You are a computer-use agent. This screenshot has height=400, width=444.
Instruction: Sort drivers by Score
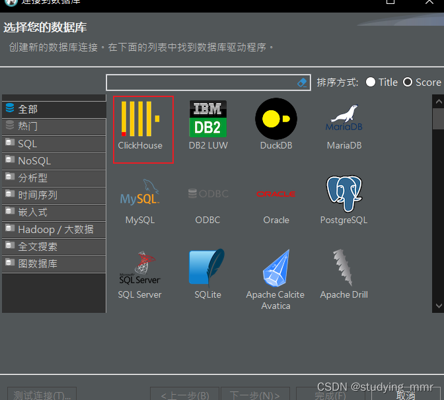[x=422, y=83]
